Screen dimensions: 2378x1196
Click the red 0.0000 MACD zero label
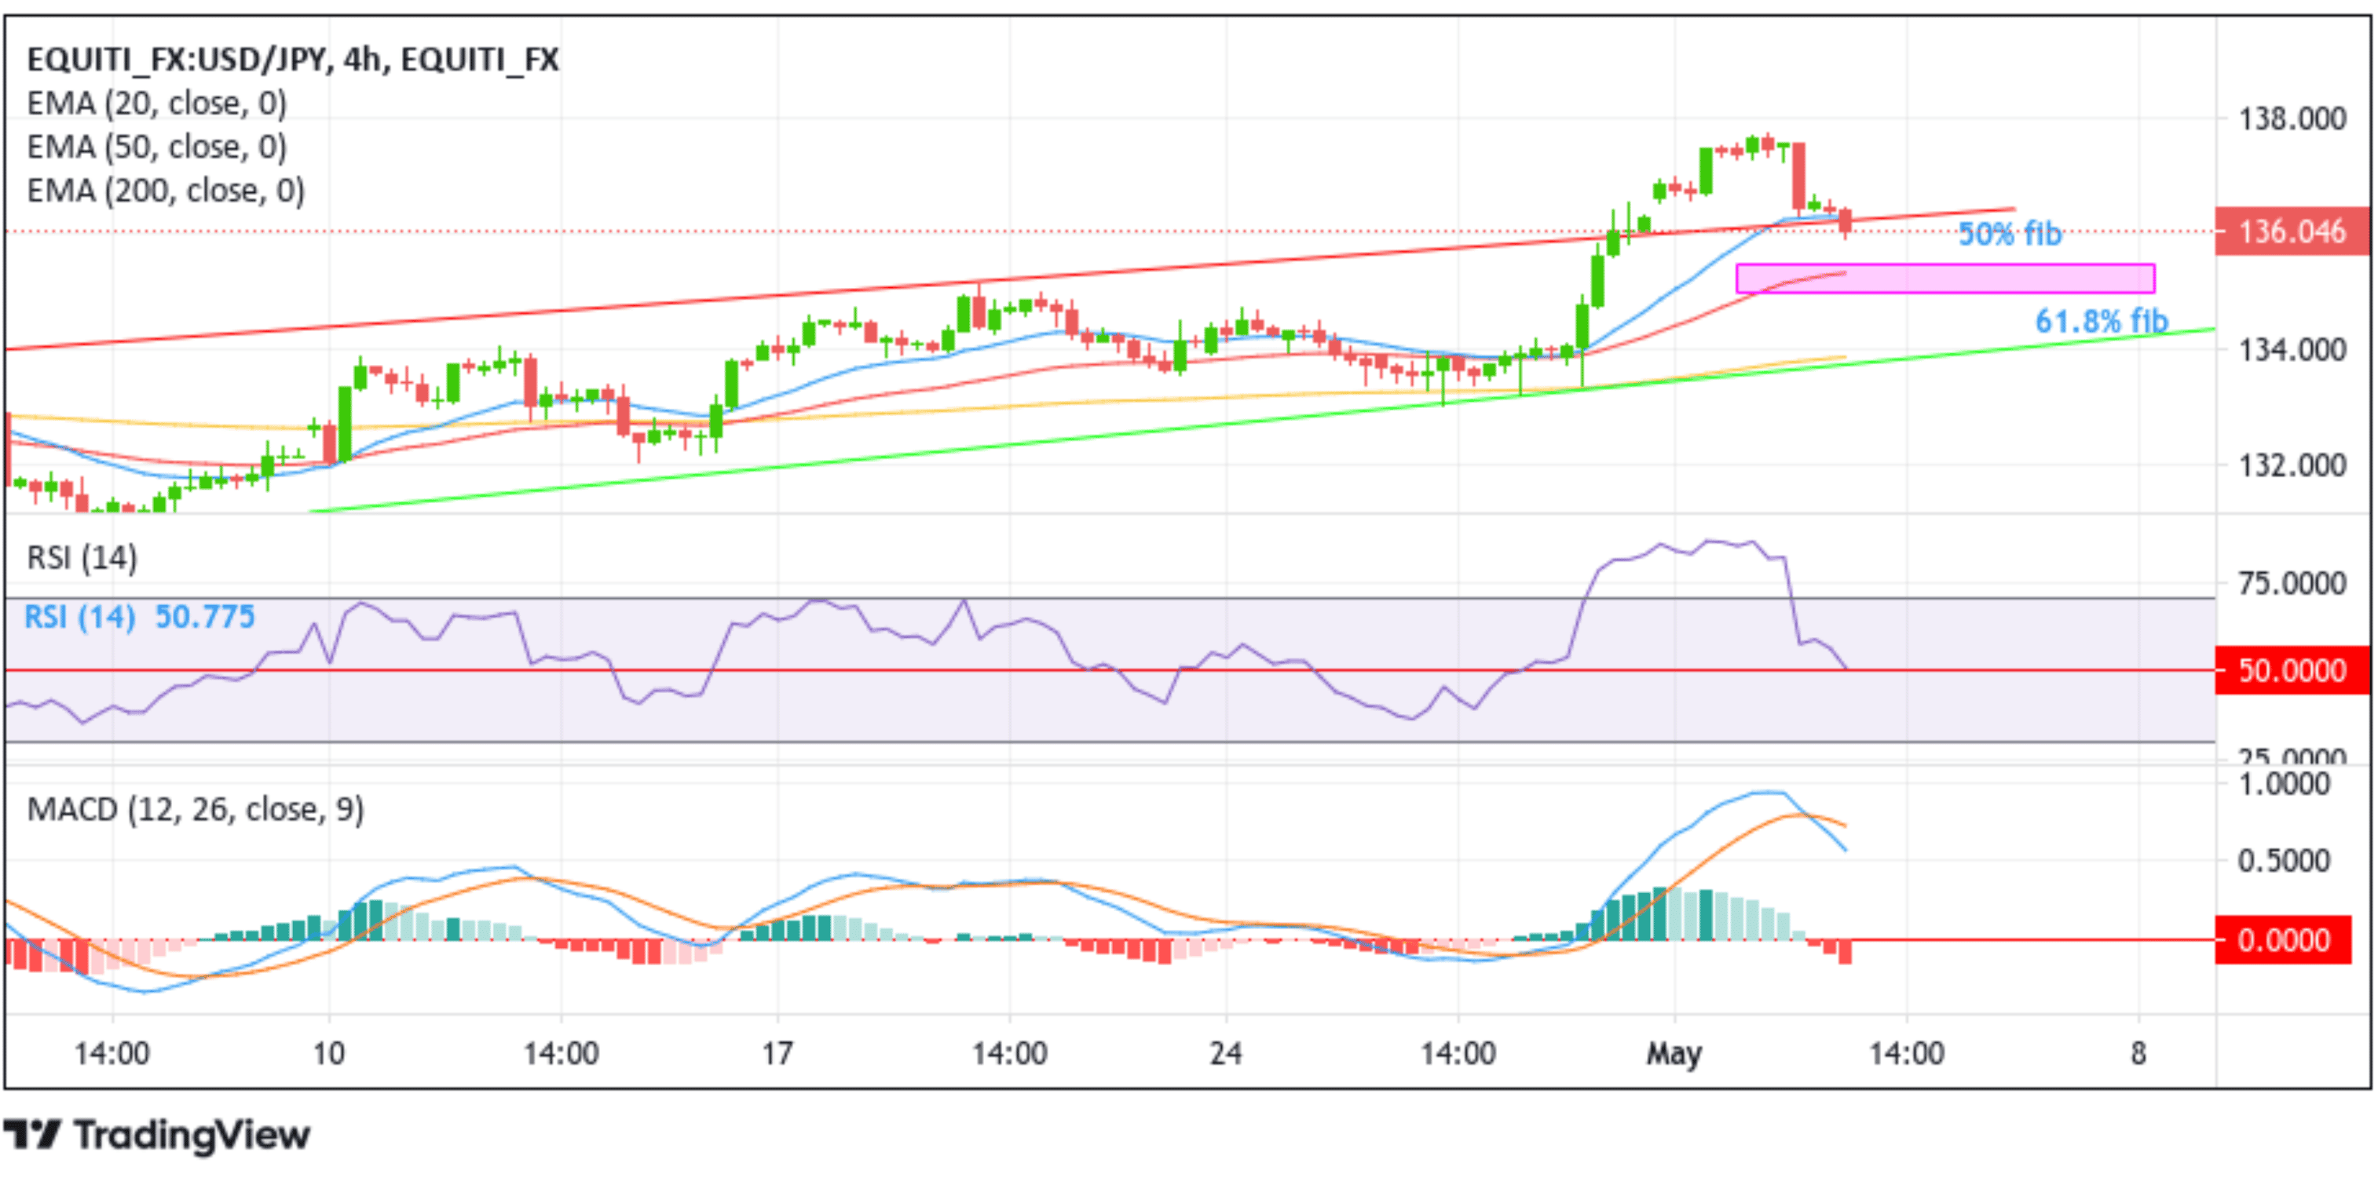(2283, 939)
